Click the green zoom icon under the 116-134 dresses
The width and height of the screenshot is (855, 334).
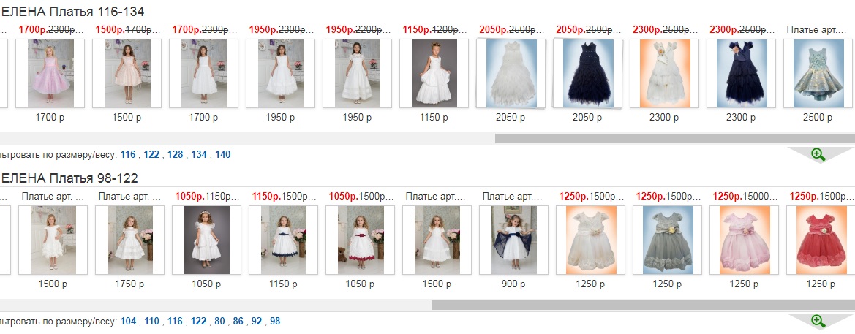click(x=818, y=154)
